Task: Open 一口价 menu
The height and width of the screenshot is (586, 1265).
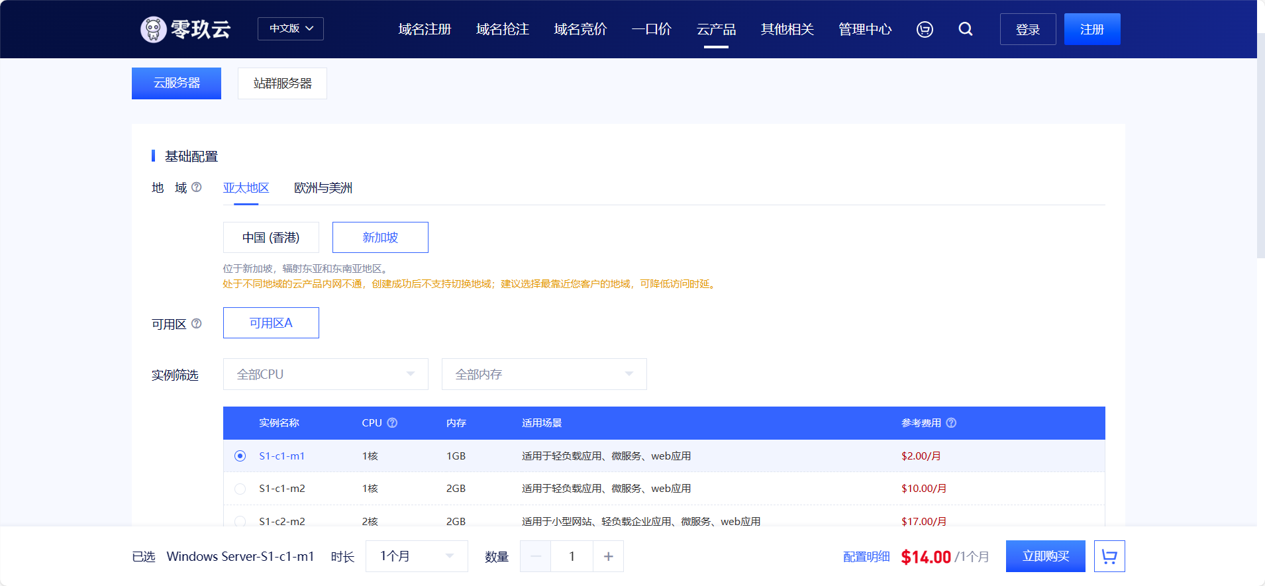Action: pos(652,29)
